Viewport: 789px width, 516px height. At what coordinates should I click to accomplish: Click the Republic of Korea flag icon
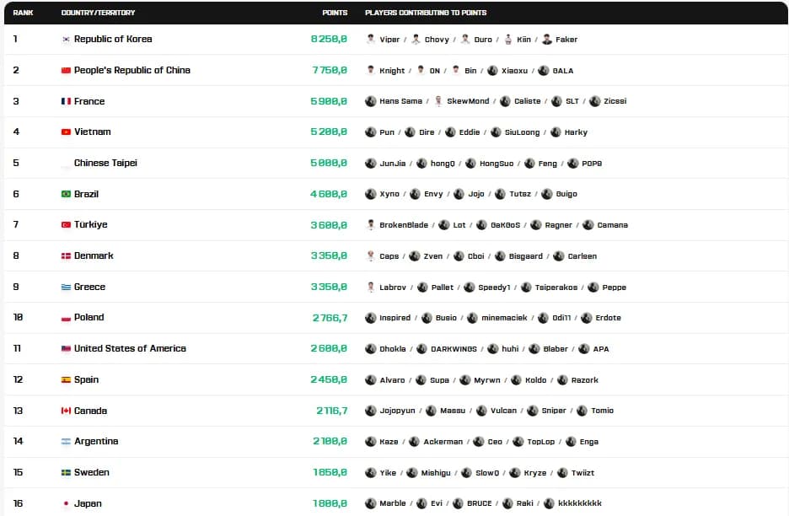66,40
